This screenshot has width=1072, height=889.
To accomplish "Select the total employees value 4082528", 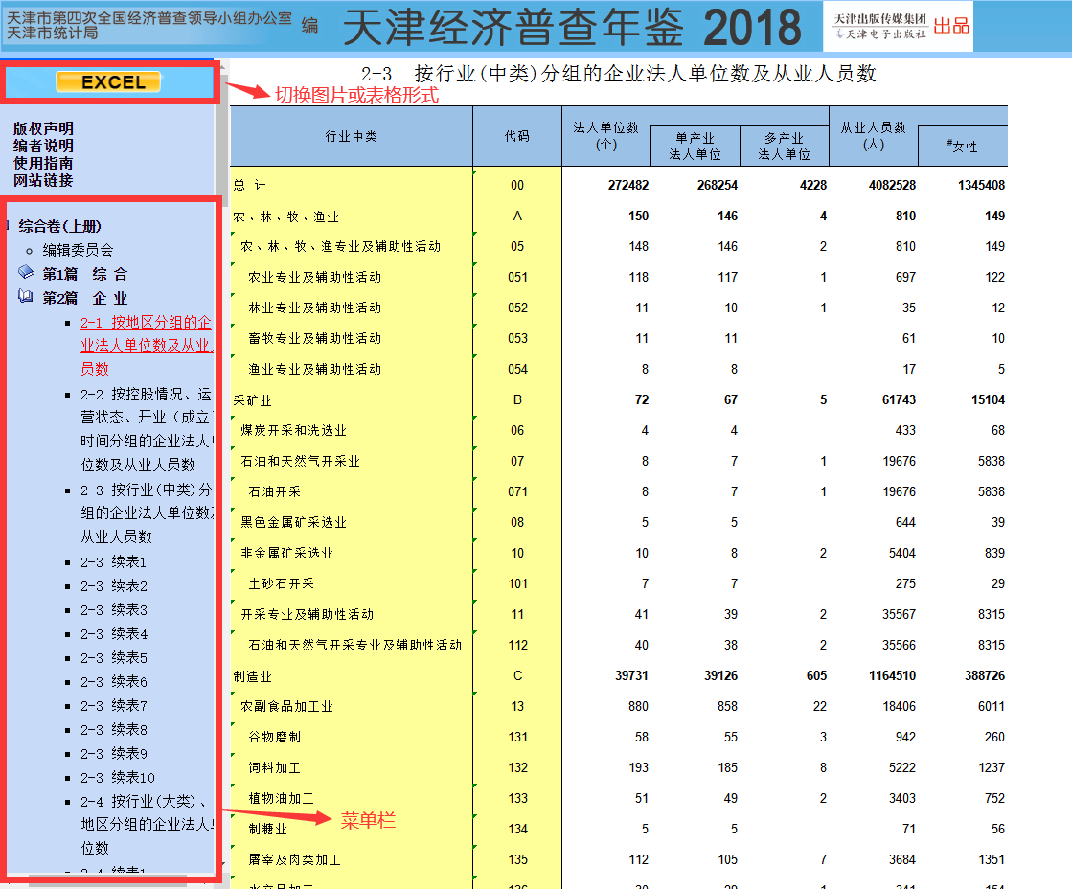I will (892, 185).
